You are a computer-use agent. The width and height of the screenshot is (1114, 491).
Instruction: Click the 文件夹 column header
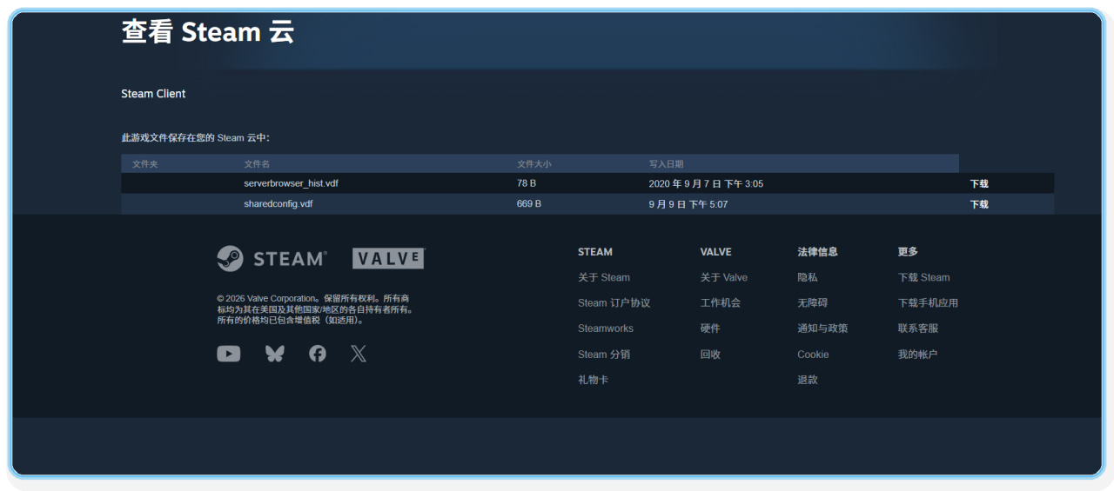click(x=145, y=163)
